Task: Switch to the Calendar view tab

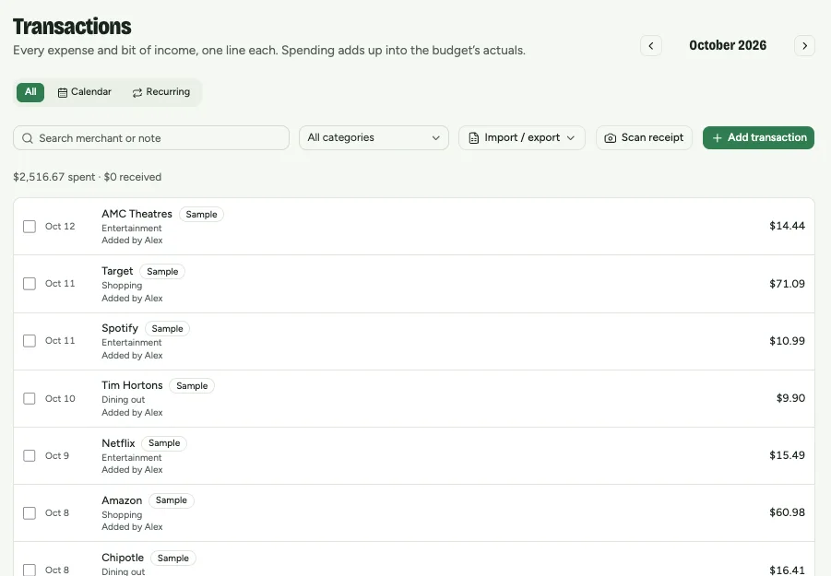Action: click(85, 92)
